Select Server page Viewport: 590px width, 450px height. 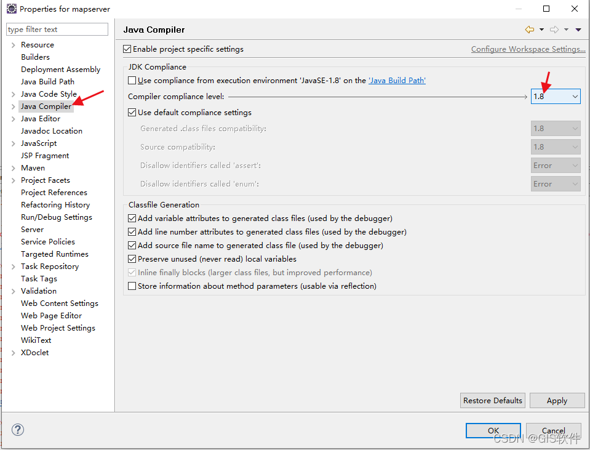pos(33,230)
